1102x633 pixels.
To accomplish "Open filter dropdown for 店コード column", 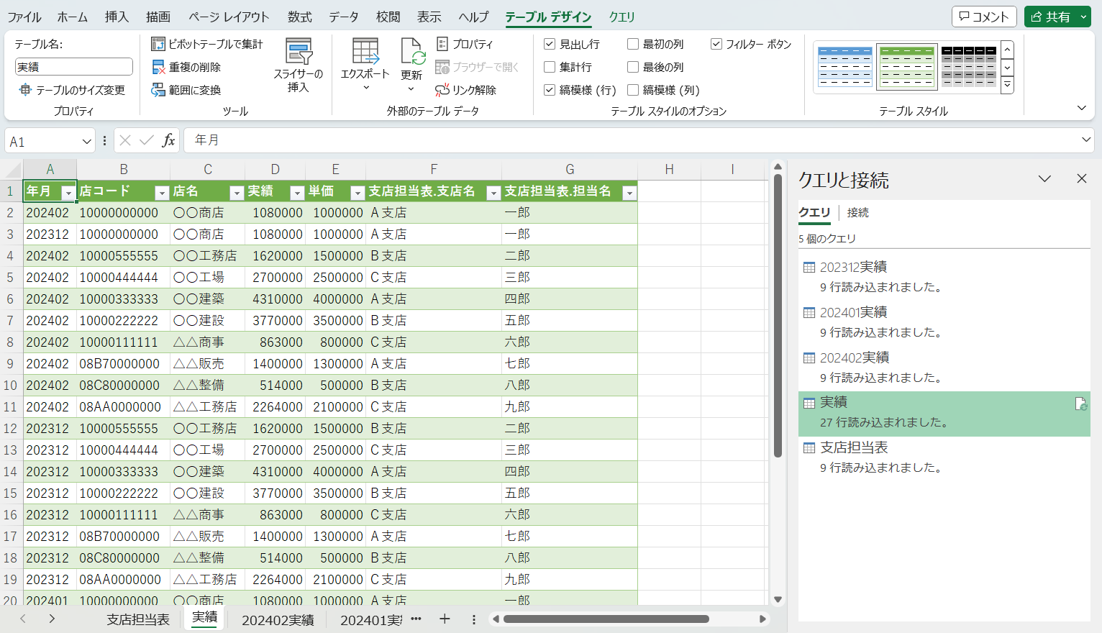I will tap(162, 193).
